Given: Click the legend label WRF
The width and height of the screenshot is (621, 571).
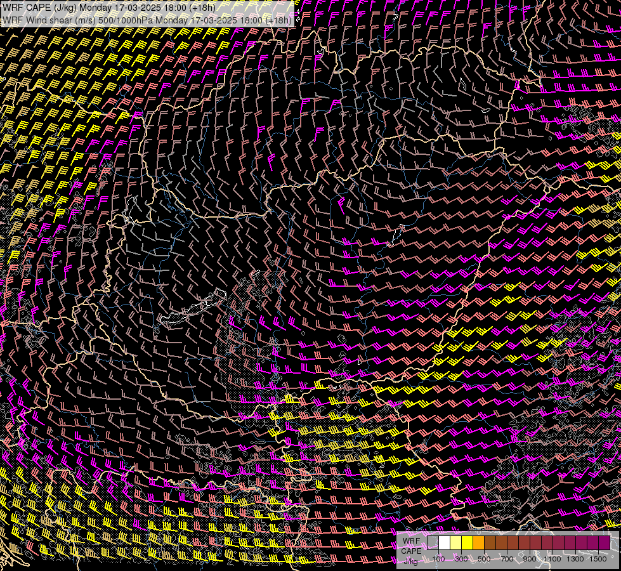Looking at the screenshot, I should (x=412, y=541).
